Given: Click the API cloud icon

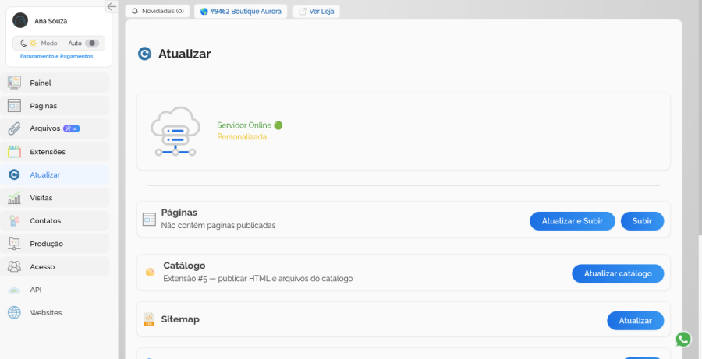Looking at the screenshot, I should (14, 290).
